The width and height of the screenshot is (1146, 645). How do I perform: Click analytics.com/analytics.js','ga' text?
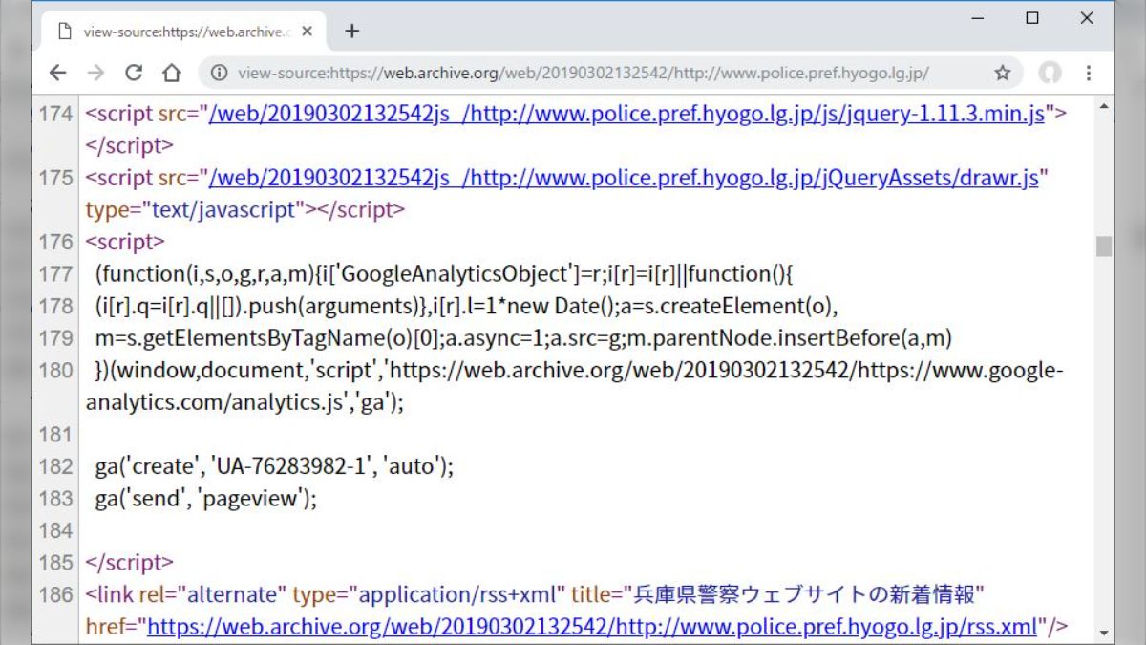point(241,402)
